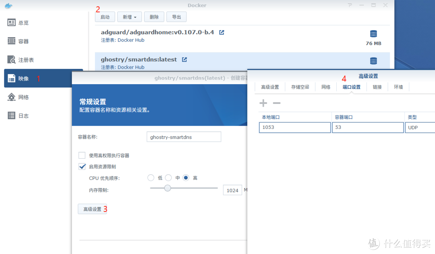435x254 pixels.
Task: Uncheck 启用资源限制 checkbox
Action: [x=82, y=166]
